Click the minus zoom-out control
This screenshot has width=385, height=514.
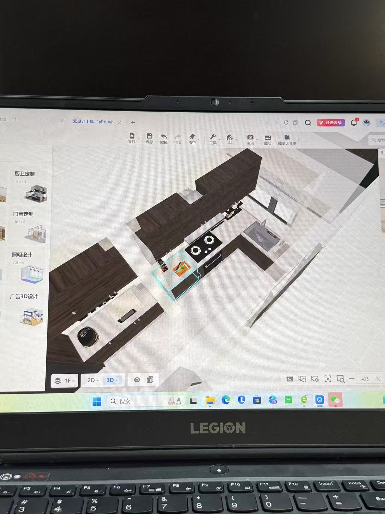pos(352,379)
